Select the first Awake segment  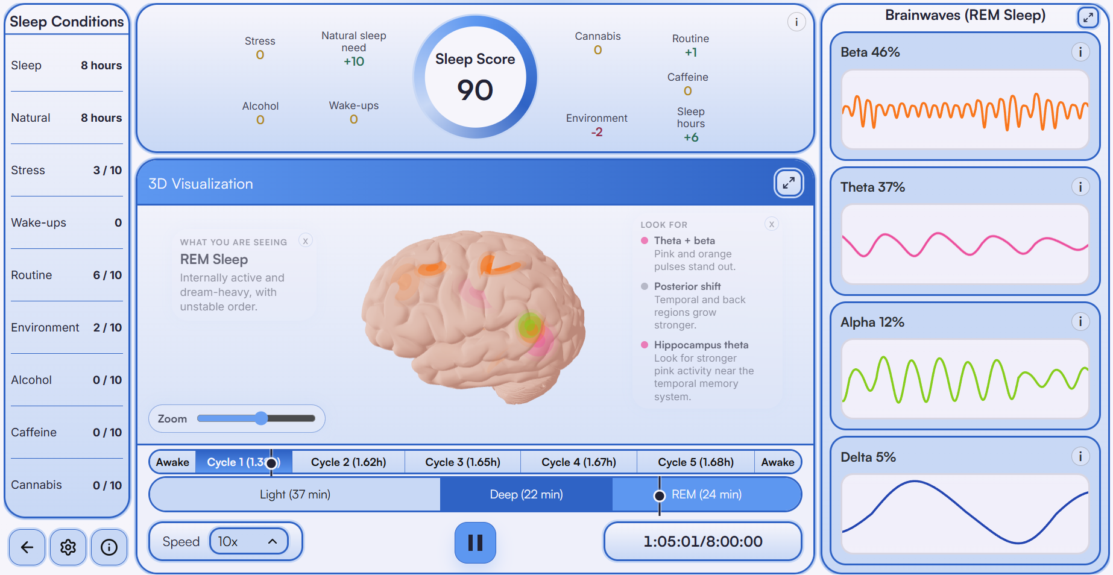point(172,462)
